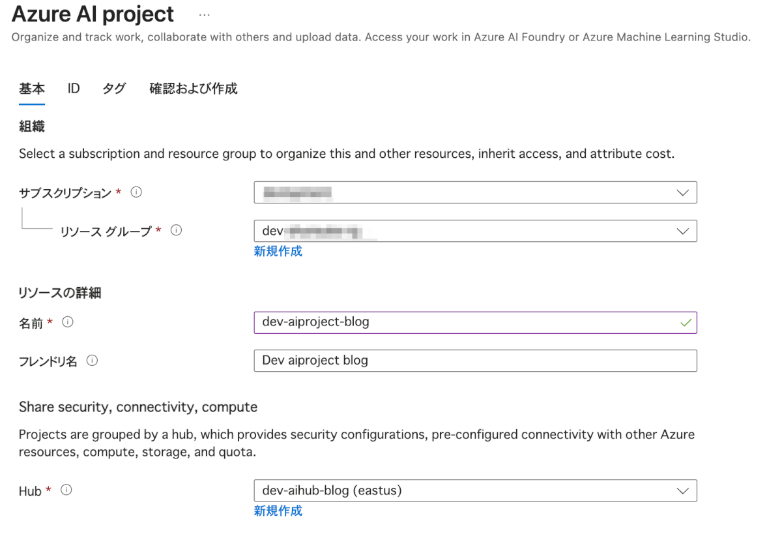Click the info icon beside Hub label
Screen dimensions: 782x555
[x=66, y=490]
